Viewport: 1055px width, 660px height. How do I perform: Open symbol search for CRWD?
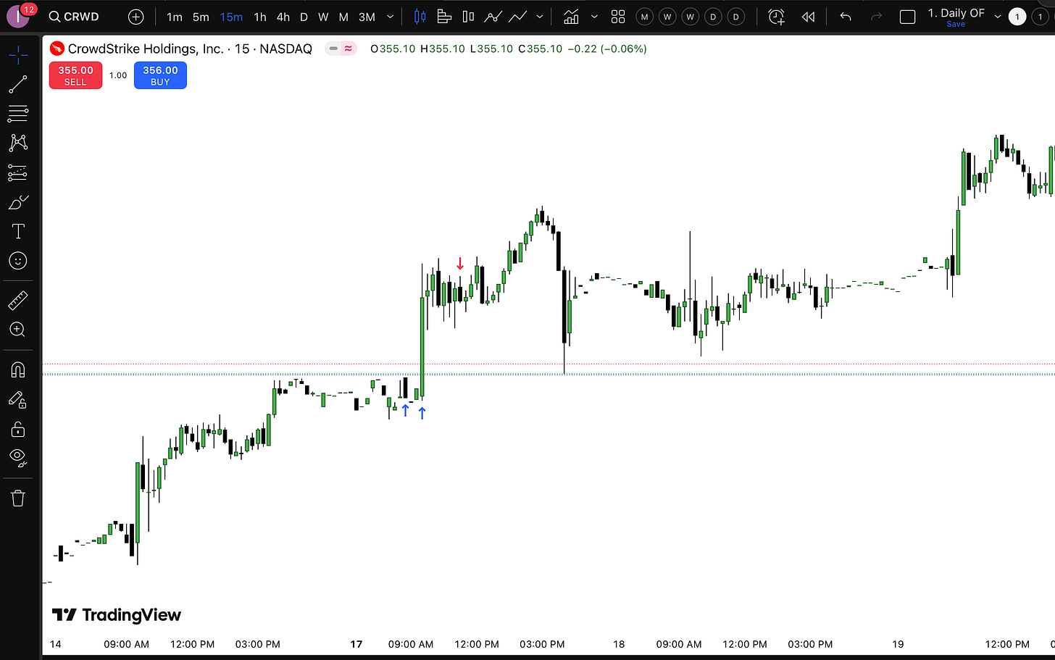tap(74, 17)
